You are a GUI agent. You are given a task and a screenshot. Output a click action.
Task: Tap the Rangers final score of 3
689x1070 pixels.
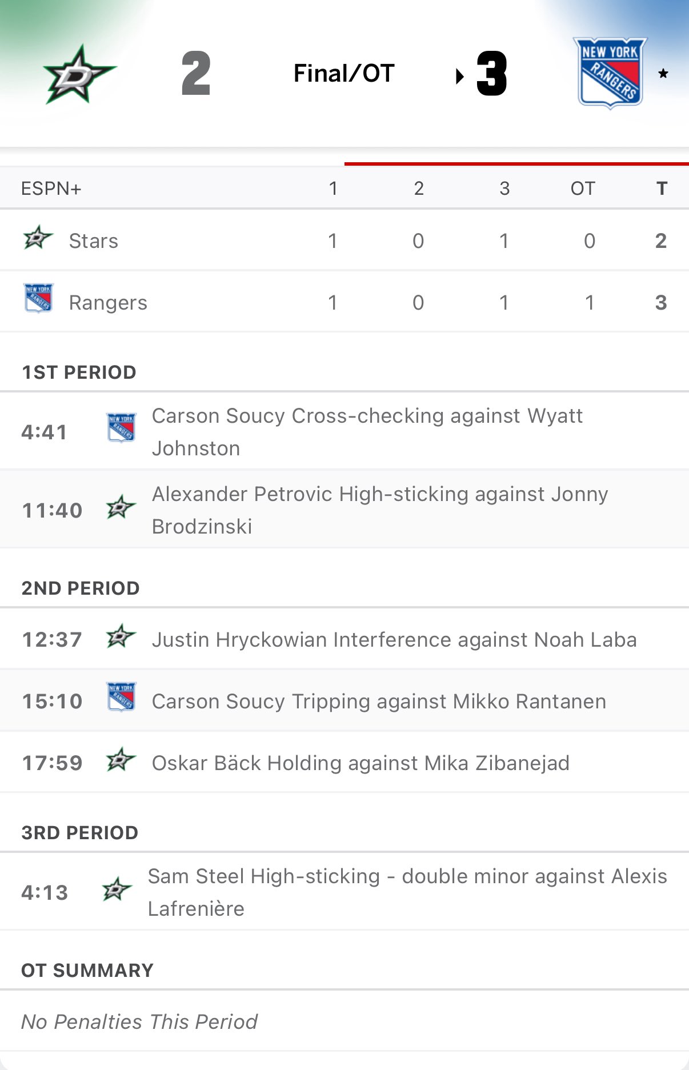click(492, 74)
